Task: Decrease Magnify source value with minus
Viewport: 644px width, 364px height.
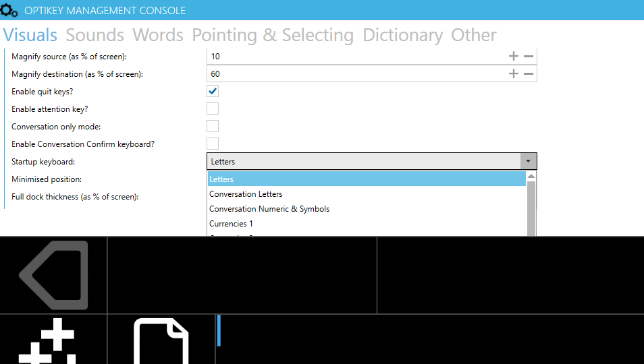Action: point(529,56)
